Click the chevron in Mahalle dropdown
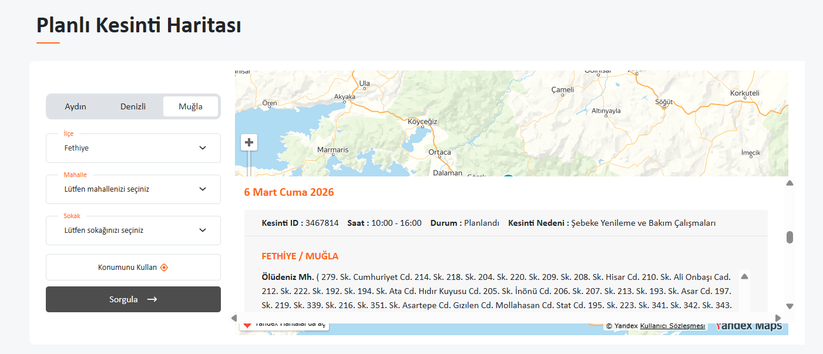Image resolution: width=823 pixels, height=354 pixels. tap(203, 189)
